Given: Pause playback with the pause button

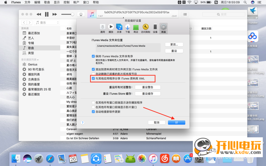Looking at the screenshot, I should click(x=47, y=14).
